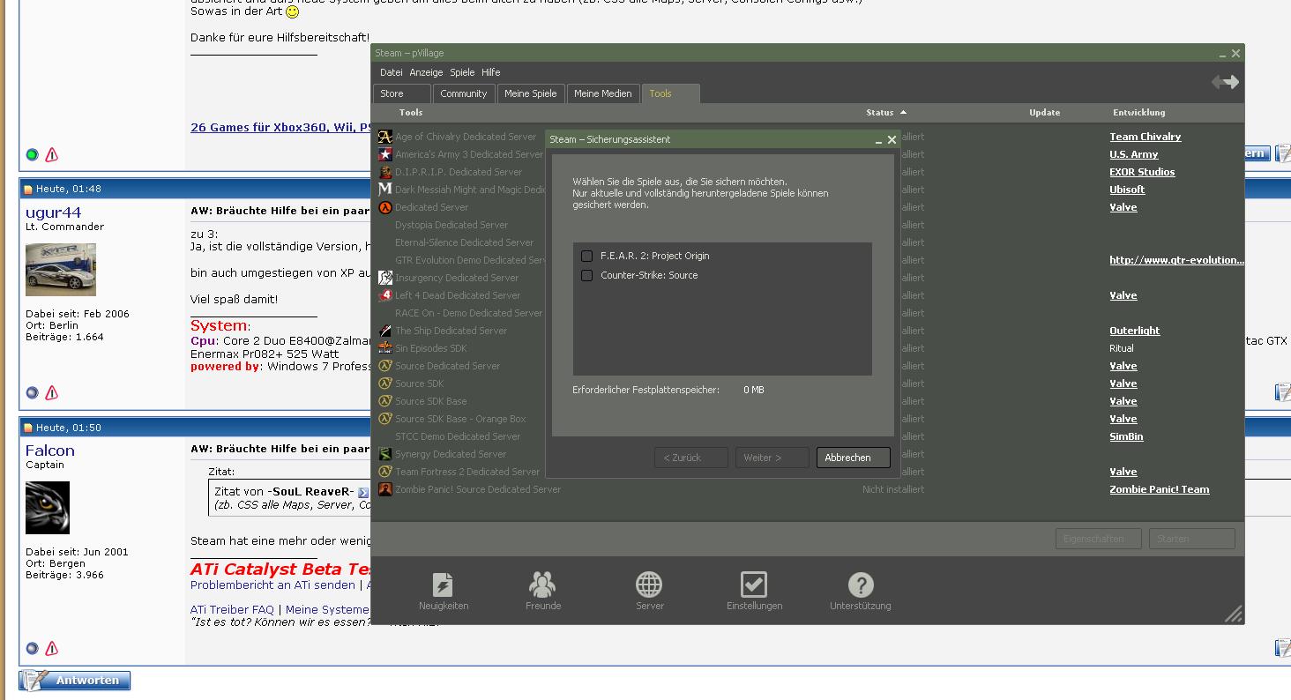The width and height of the screenshot is (1291, 700).
Task: Switch to Meine Medien tab
Action: click(603, 93)
